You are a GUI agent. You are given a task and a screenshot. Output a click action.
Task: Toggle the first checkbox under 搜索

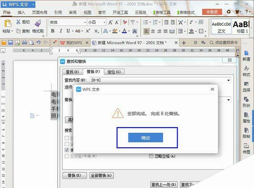(67, 138)
